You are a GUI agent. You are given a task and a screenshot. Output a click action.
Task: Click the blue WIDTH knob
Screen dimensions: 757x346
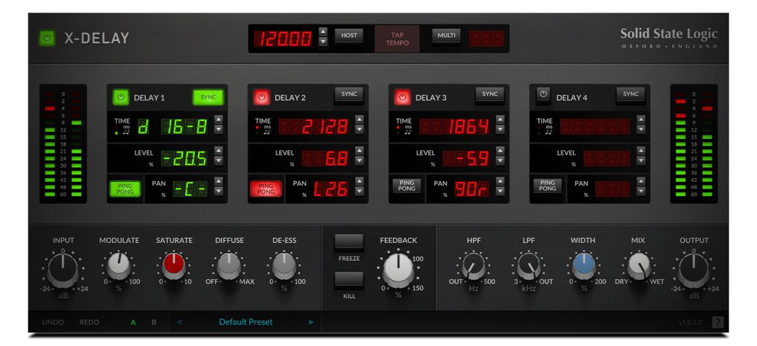click(584, 266)
